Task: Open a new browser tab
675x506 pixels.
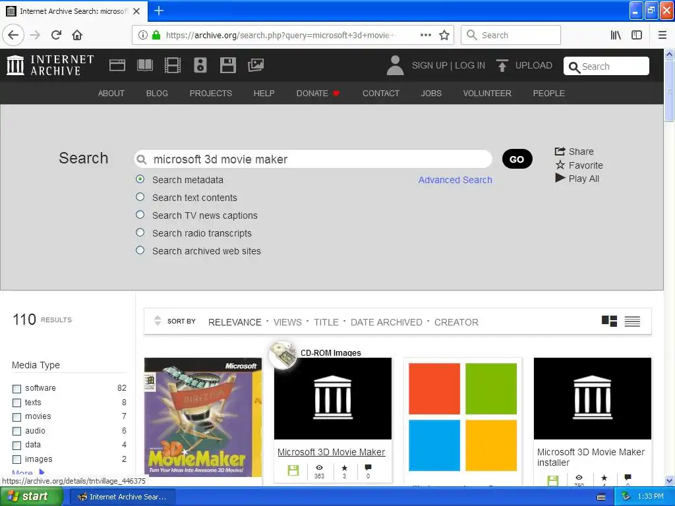Action: pos(159,11)
